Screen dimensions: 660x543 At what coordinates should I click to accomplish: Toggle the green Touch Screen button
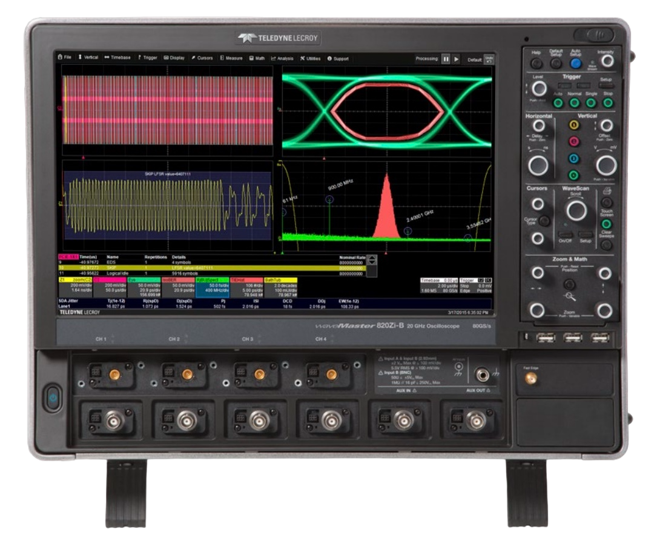coord(607,224)
